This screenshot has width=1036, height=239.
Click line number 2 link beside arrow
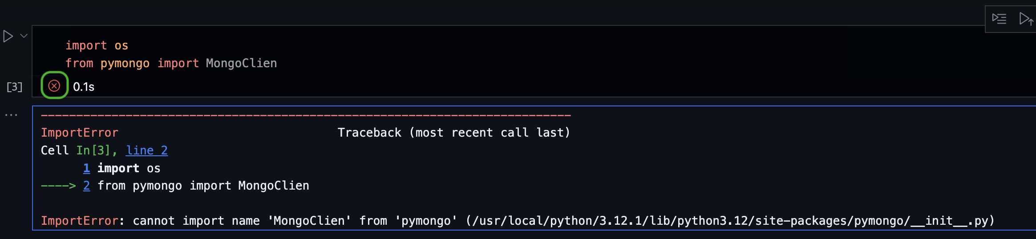tap(86, 186)
